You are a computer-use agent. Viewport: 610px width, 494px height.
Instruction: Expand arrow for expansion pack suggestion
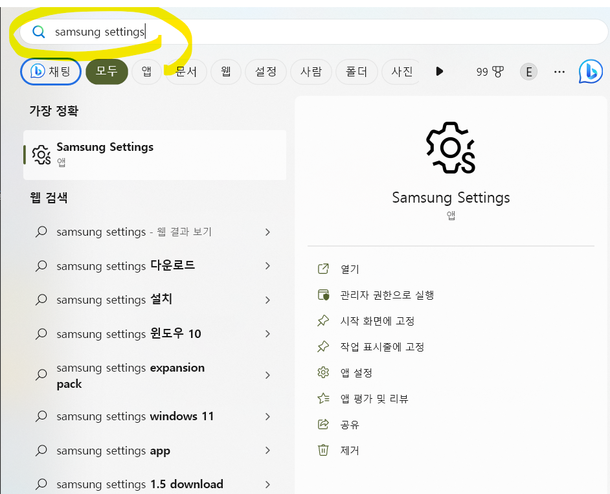tap(267, 376)
